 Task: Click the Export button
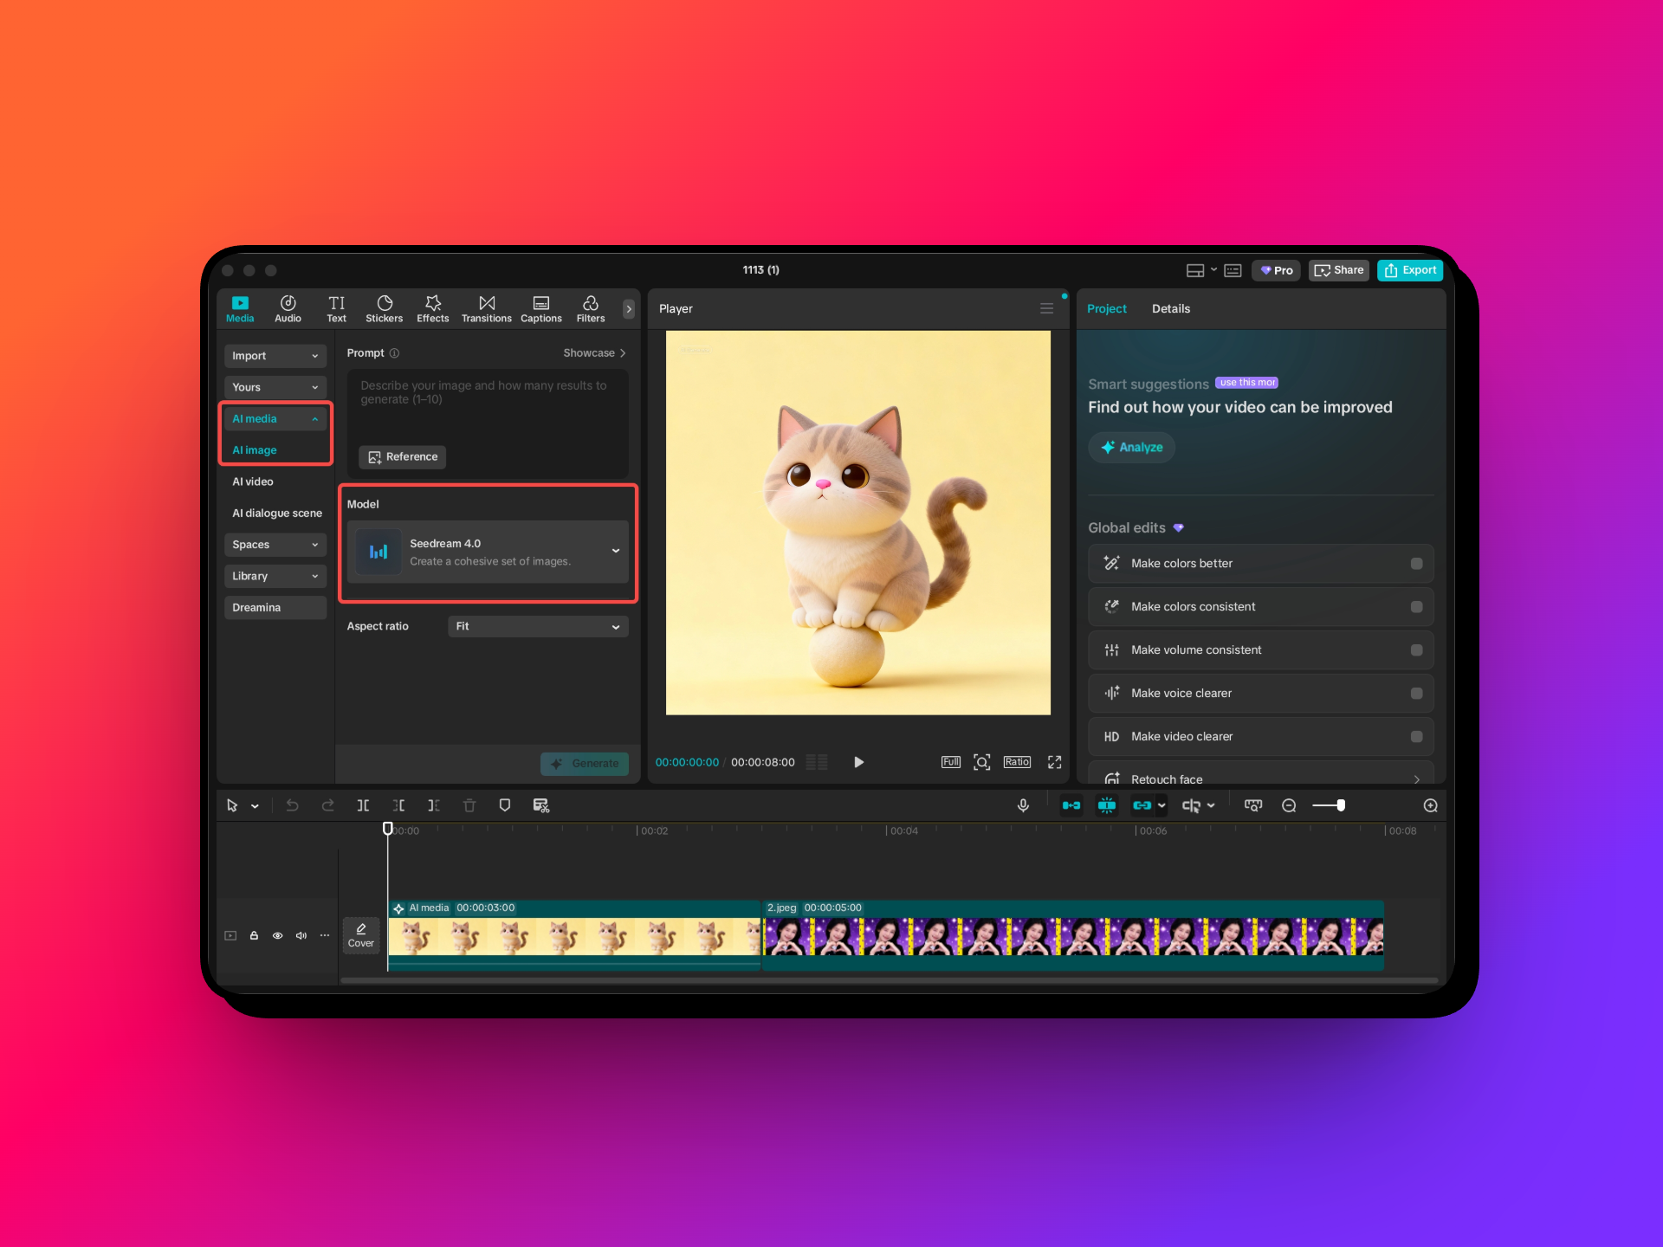tap(1410, 270)
